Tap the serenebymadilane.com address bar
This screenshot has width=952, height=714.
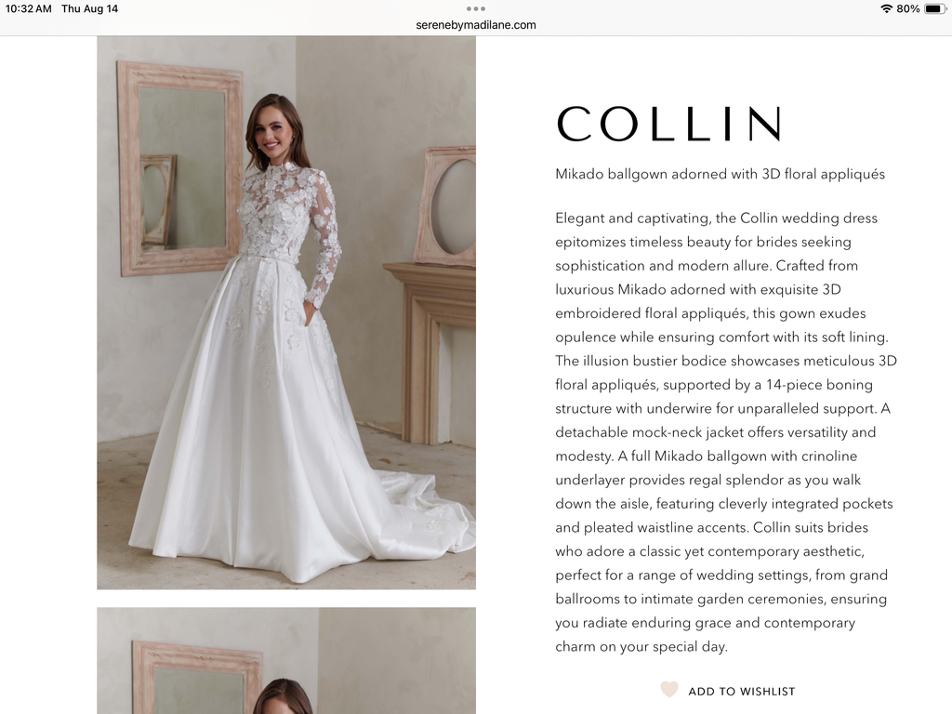pyautogui.click(x=475, y=25)
